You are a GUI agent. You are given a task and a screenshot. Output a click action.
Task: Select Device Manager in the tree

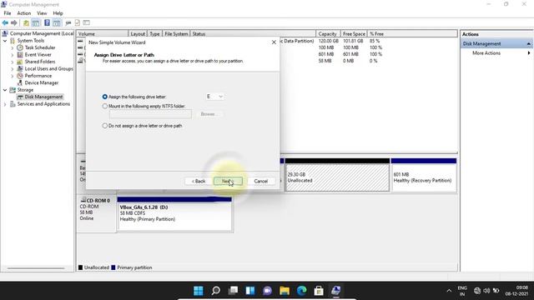(x=42, y=83)
